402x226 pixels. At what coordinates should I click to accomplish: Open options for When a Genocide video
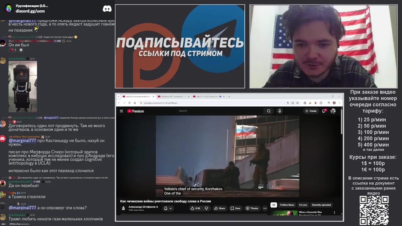[x=334, y=213]
